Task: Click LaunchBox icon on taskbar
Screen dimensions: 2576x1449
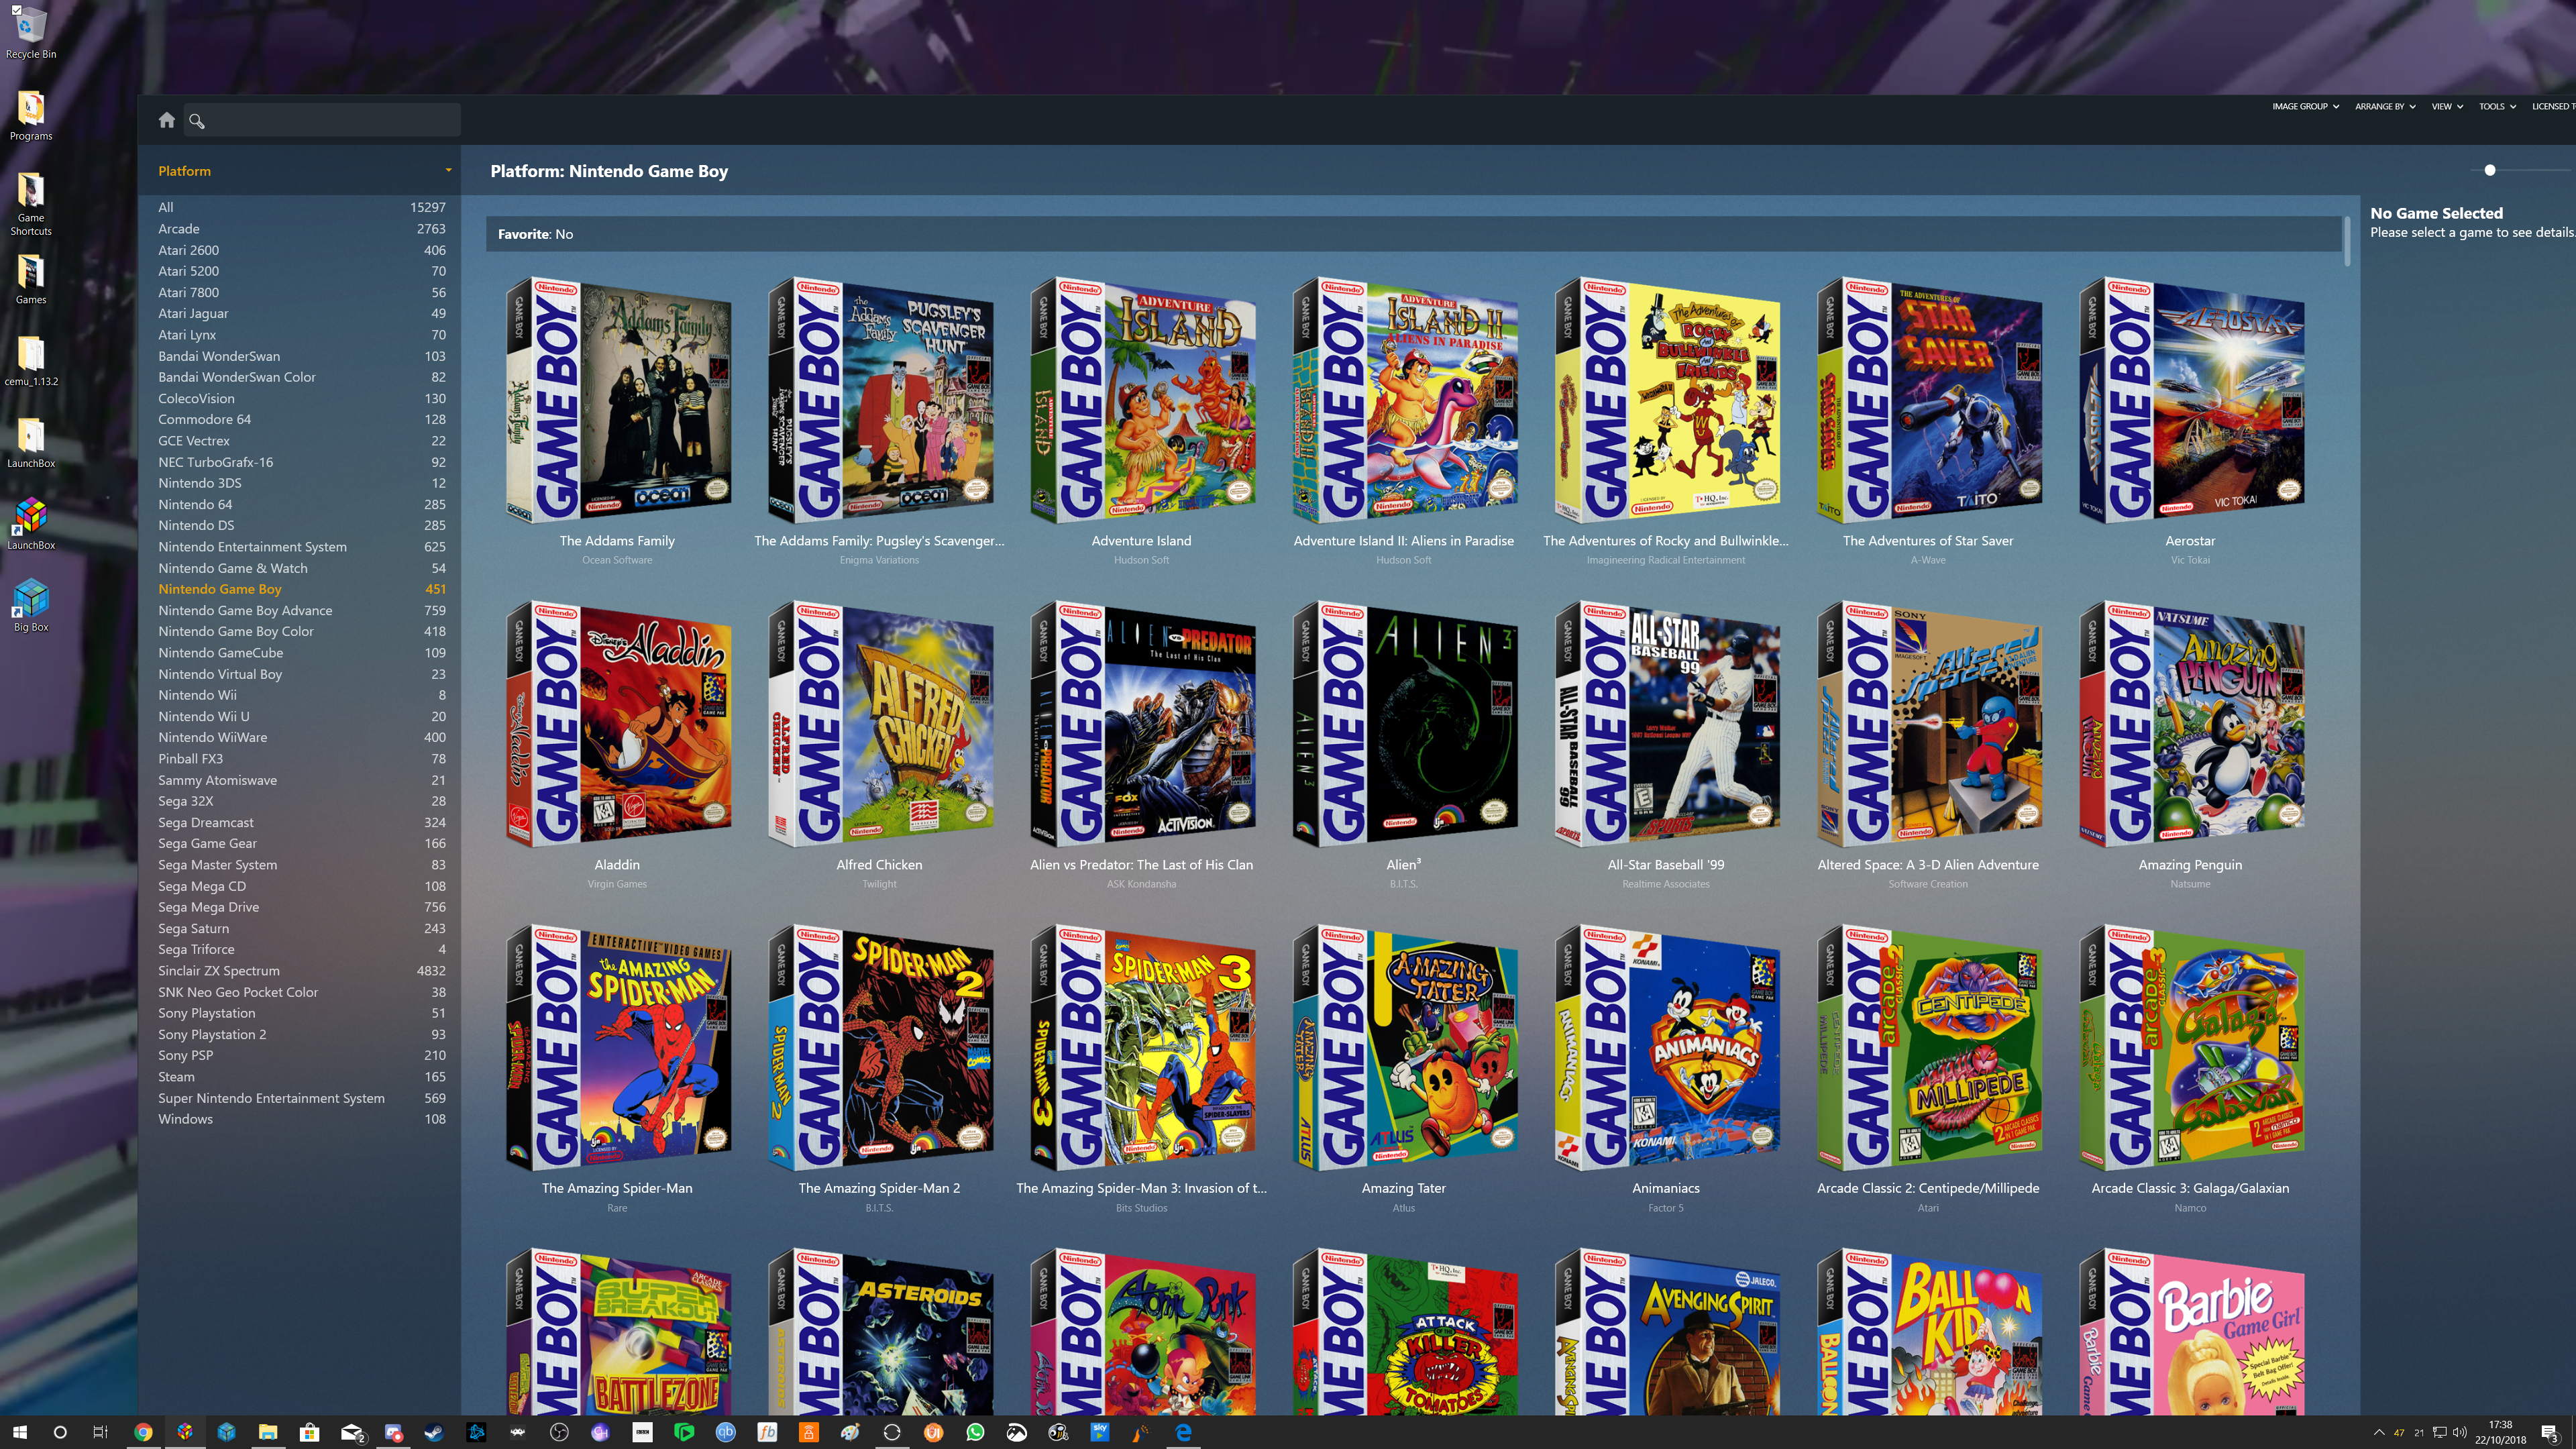Action: click(185, 1432)
